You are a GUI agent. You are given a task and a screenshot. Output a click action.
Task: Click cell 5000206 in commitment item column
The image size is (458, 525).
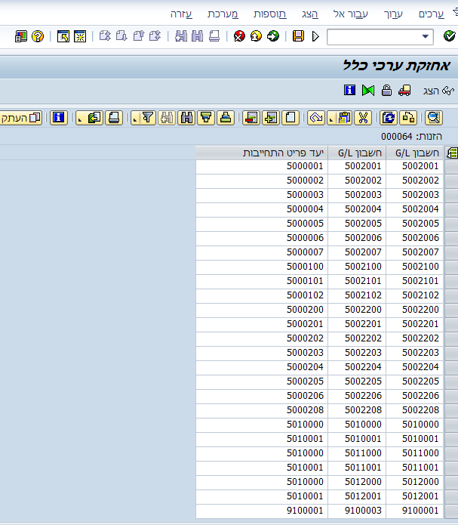point(262,396)
